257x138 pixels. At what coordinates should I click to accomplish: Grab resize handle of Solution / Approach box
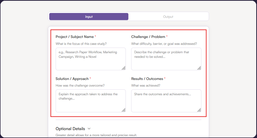pos(124,110)
